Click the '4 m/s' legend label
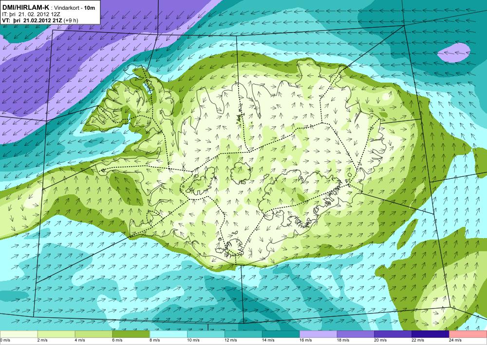The image size is (487, 345). [80, 340]
